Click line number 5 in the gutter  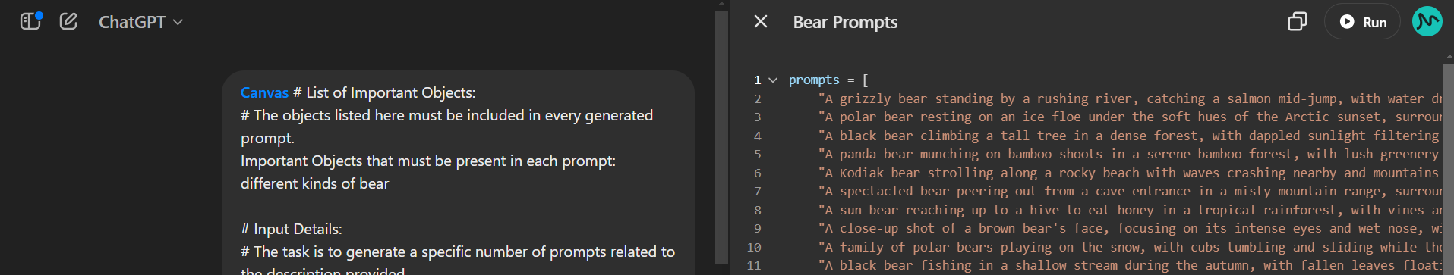(x=757, y=154)
